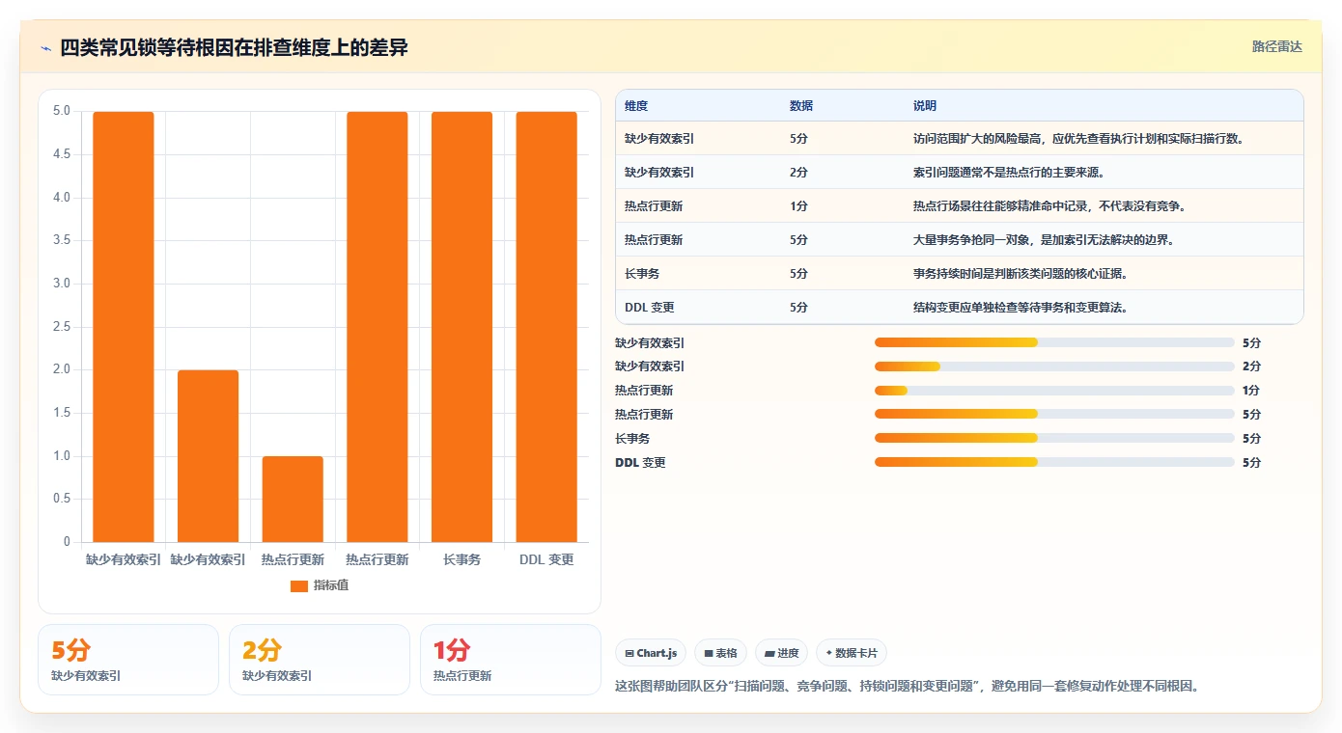Click the 缺少有效索引 progress bar showing 5分
1342x733 pixels.
(1054, 342)
